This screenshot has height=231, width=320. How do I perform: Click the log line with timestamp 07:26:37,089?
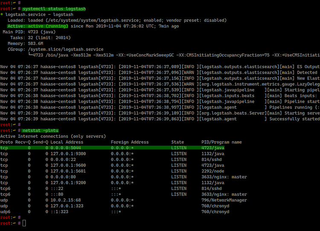[160, 67]
